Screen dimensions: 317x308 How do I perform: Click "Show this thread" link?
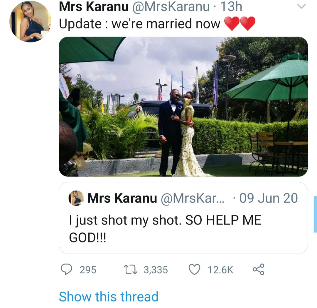click(x=109, y=296)
